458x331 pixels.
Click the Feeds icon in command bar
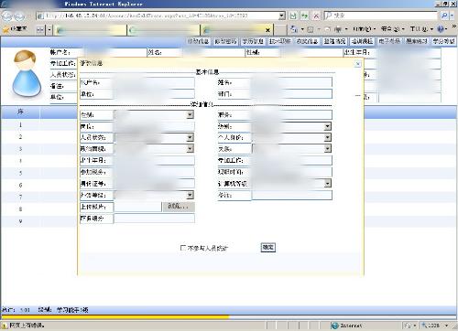coord(311,29)
